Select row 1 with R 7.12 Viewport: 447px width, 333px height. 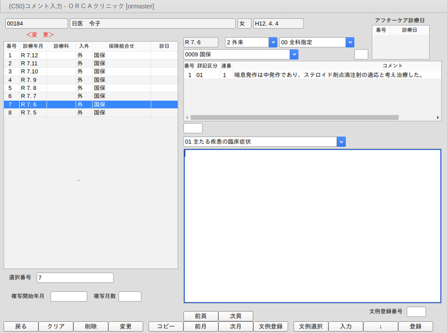[89, 55]
